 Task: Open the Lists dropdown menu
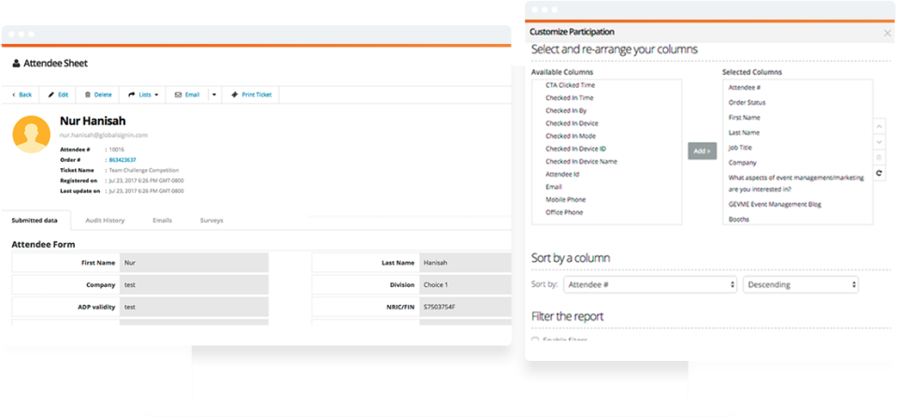click(143, 94)
